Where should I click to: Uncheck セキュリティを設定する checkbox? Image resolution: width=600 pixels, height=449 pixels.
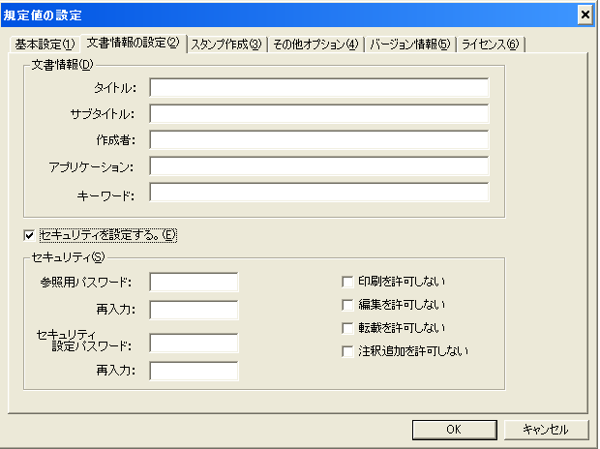pos(29,235)
